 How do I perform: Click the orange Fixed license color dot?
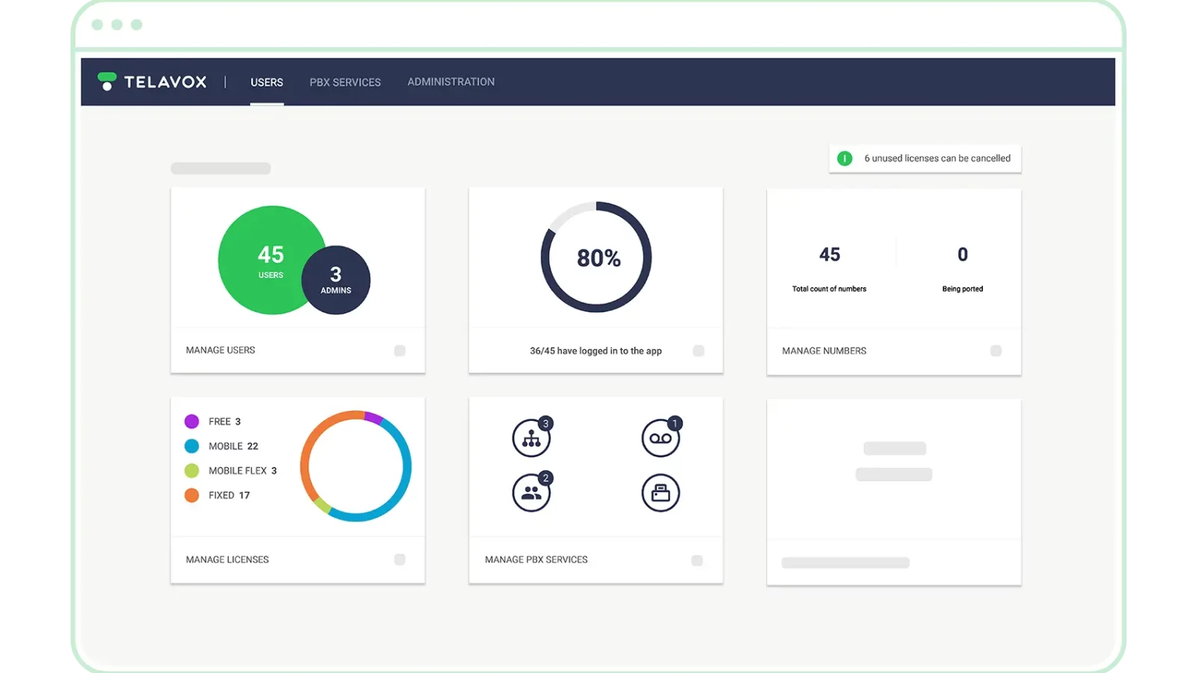click(192, 495)
